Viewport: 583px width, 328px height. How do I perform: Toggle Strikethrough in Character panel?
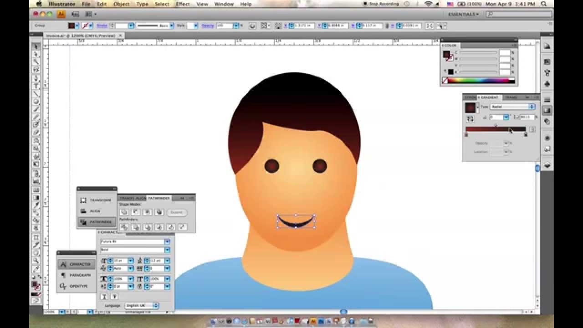click(x=114, y=297)
